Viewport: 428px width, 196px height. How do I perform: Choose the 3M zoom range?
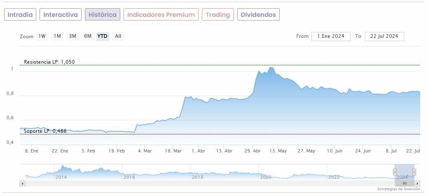(x=73, y=36)
